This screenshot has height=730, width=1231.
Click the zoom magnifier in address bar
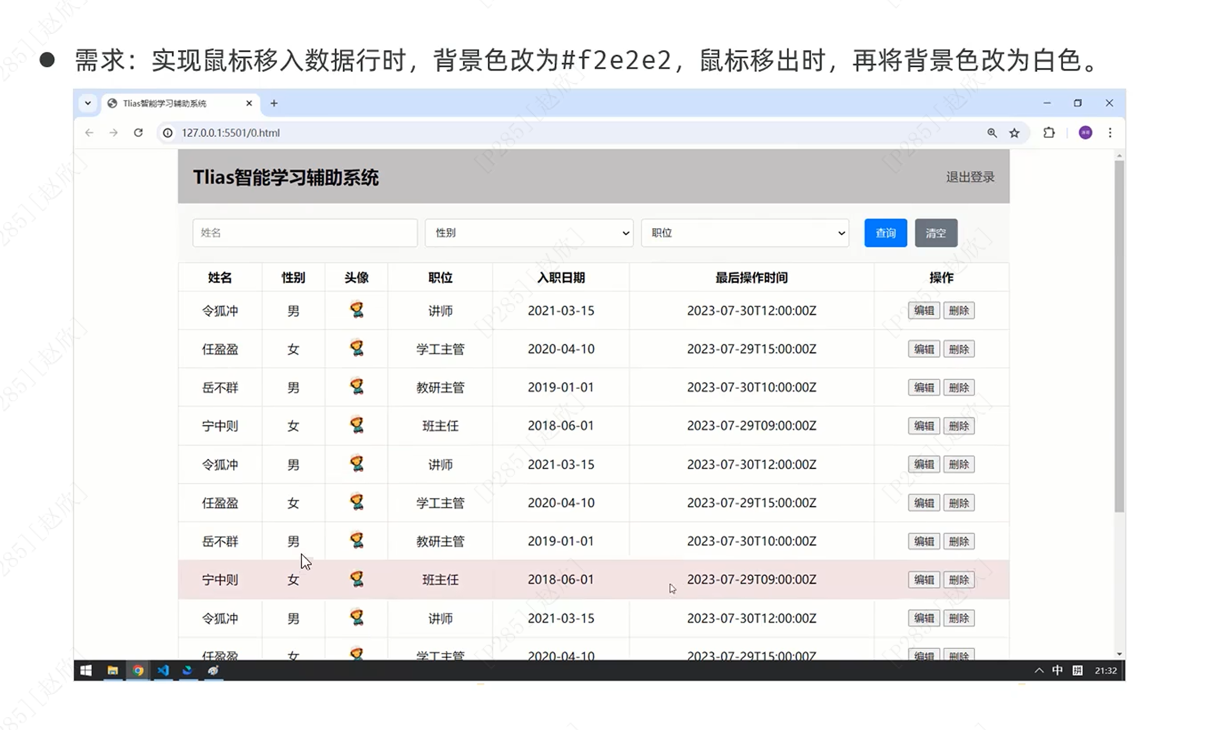point(992,132)
